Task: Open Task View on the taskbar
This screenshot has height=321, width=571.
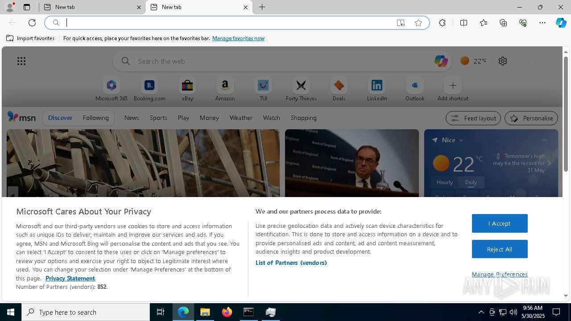Action: (161, 312)
